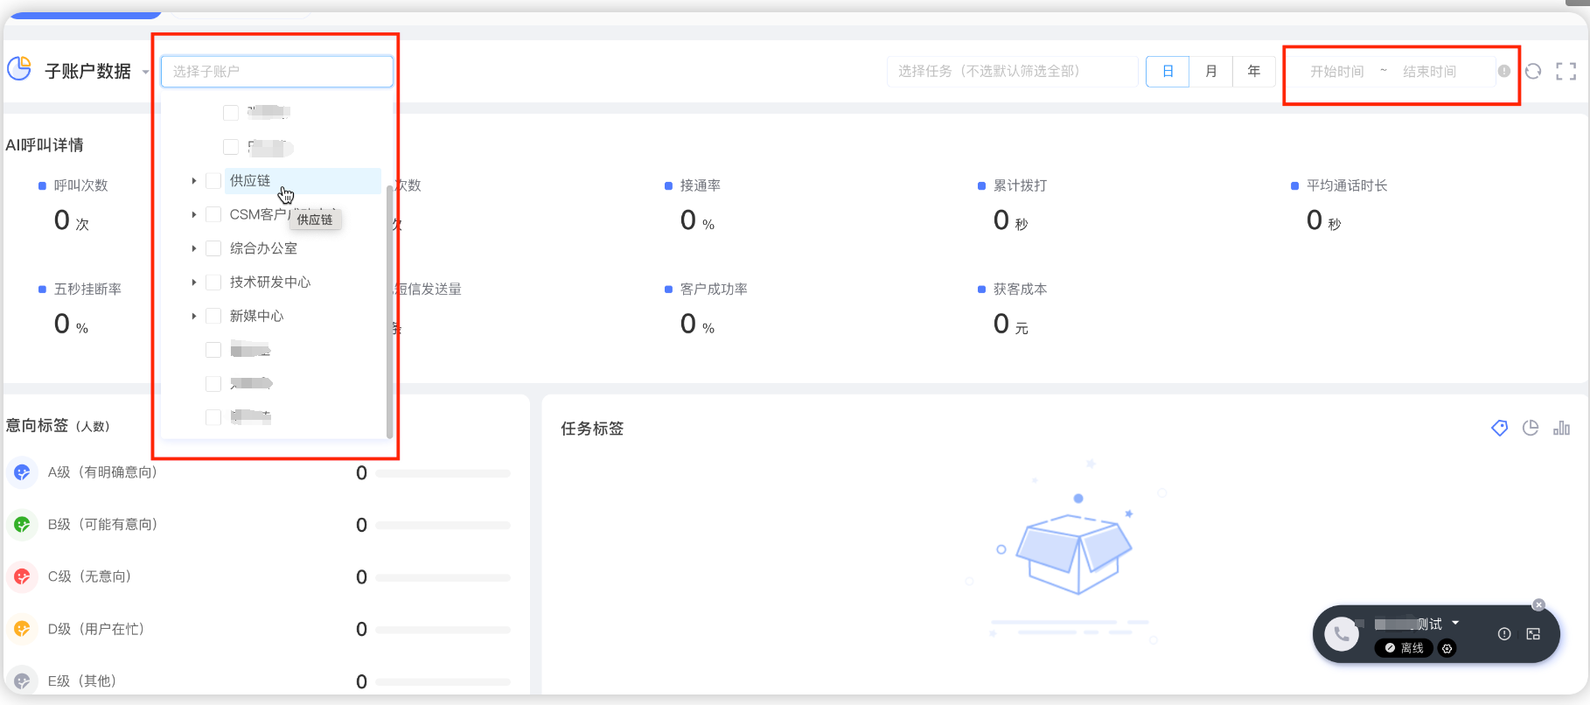Switch 任务标签 to pie chart view
Viewport: 1590px width, 705px height.
click(x=1531, y=428)
